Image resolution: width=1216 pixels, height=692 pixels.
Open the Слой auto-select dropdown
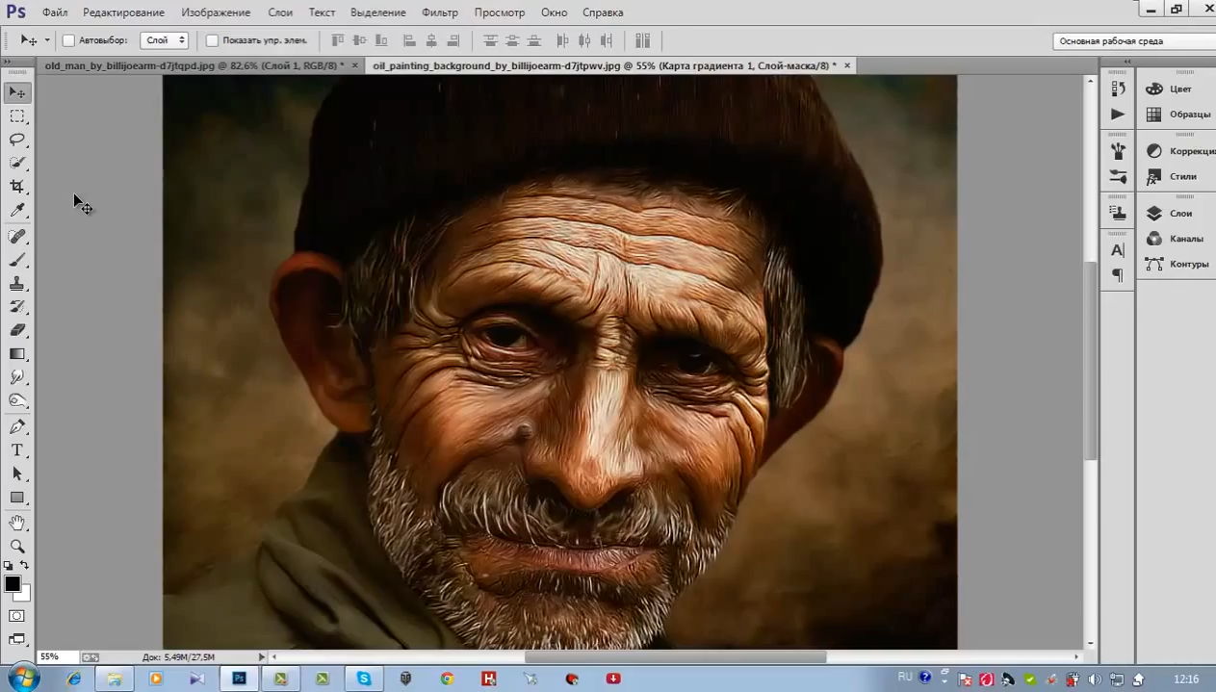click(164, 40)
